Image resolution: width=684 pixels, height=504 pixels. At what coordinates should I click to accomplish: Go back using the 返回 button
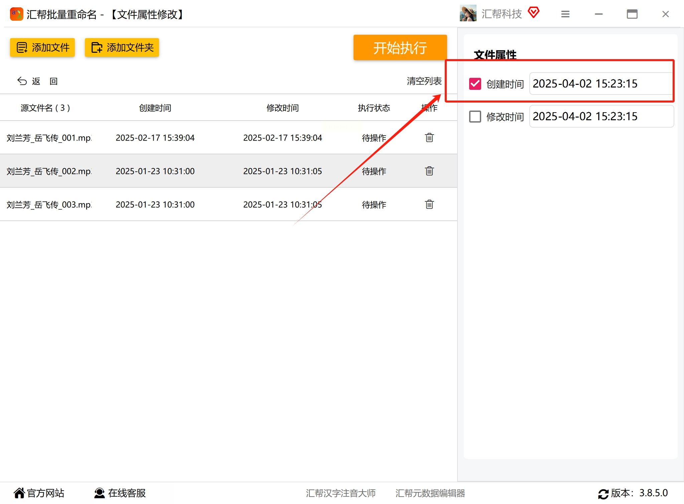37,81
